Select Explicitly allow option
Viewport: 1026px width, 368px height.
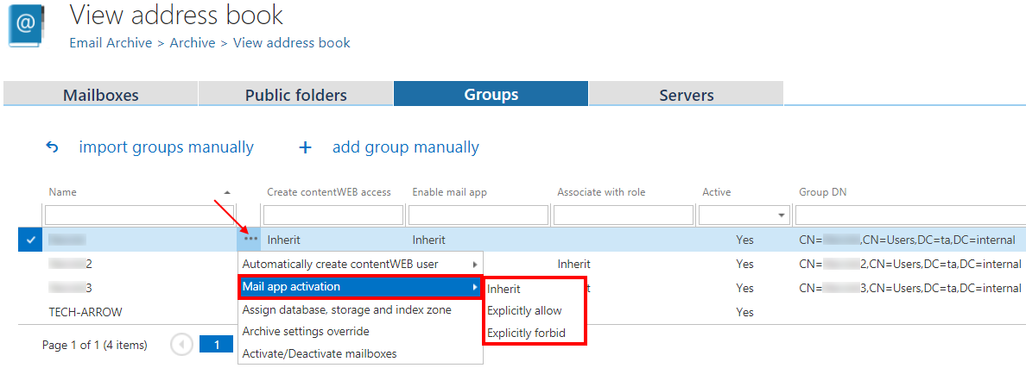coord(524,310)
